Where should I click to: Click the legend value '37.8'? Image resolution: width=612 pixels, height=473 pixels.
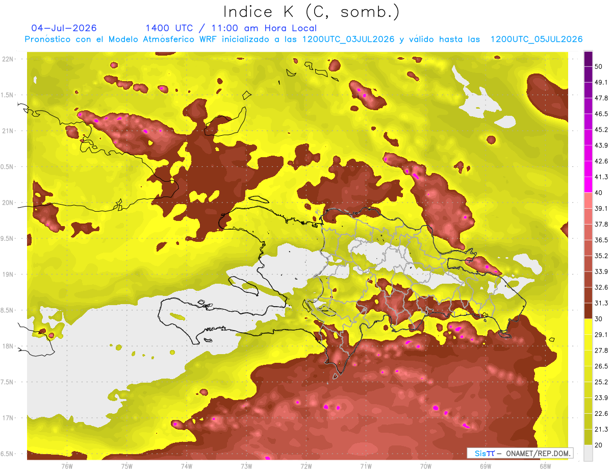[x=601, y=224]
